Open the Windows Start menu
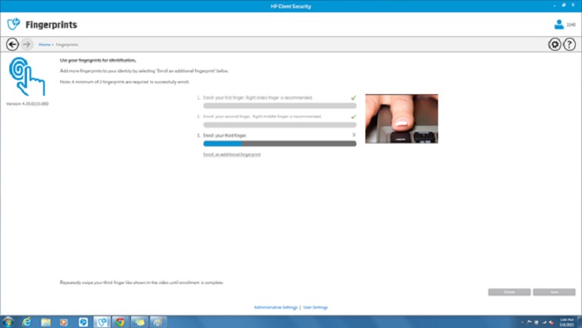The image size is (582, 328). coord(8,321)
